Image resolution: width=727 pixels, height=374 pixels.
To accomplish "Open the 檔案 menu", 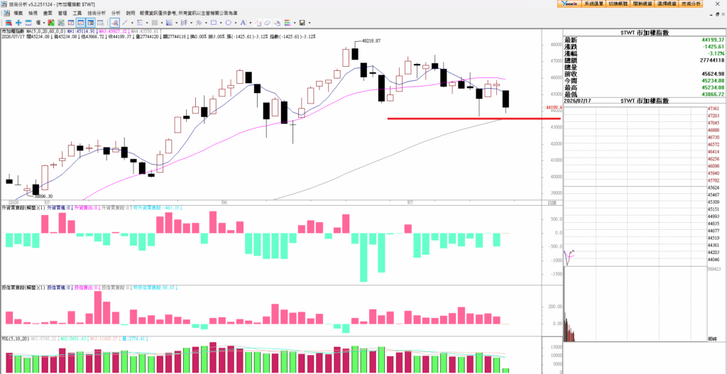I will point(18,13).
